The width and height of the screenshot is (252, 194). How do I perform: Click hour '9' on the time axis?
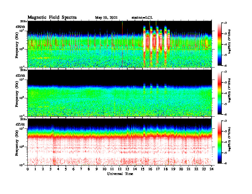(x=97, y=169)
